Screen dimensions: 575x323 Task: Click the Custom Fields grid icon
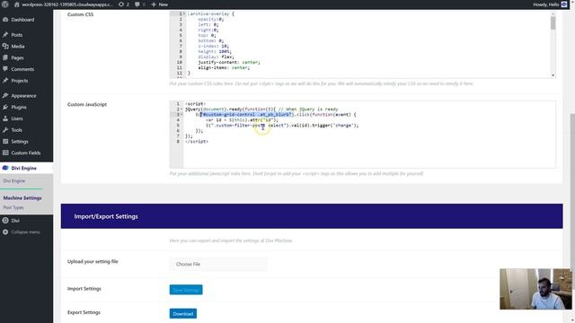pyautogui.click(x=5, y=153)
